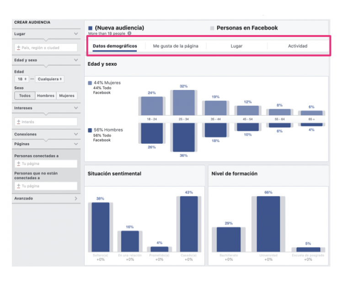The image size is (364, 283).
Task: Click the info icon beside audience size
Action: (129, 33)
